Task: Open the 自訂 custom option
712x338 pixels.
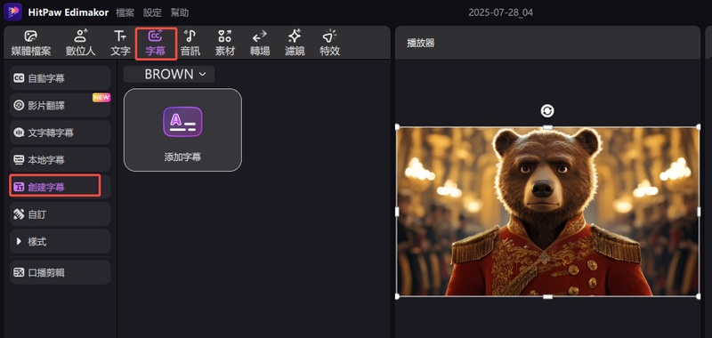Action: tap(60, 214)
